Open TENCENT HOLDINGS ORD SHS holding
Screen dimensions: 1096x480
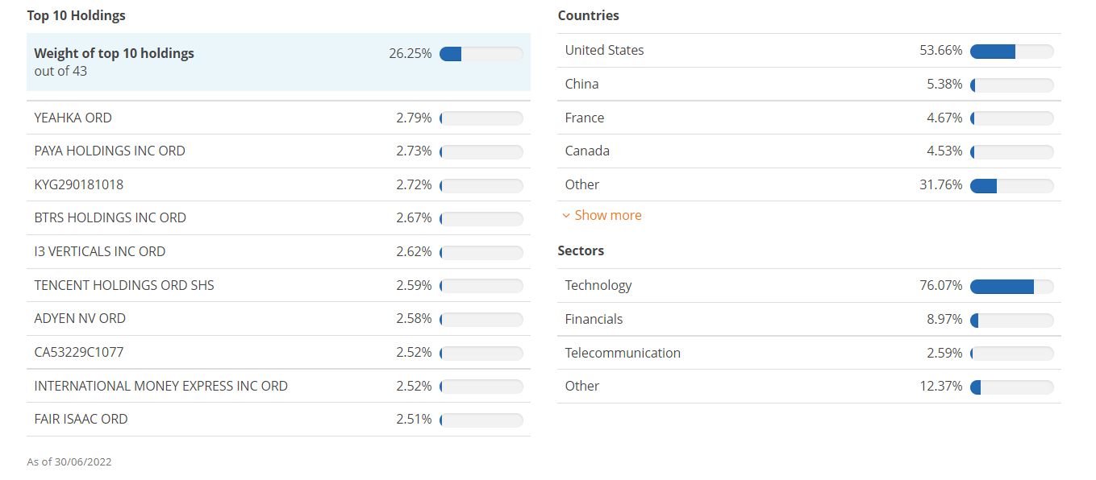(x=124, y=285)
